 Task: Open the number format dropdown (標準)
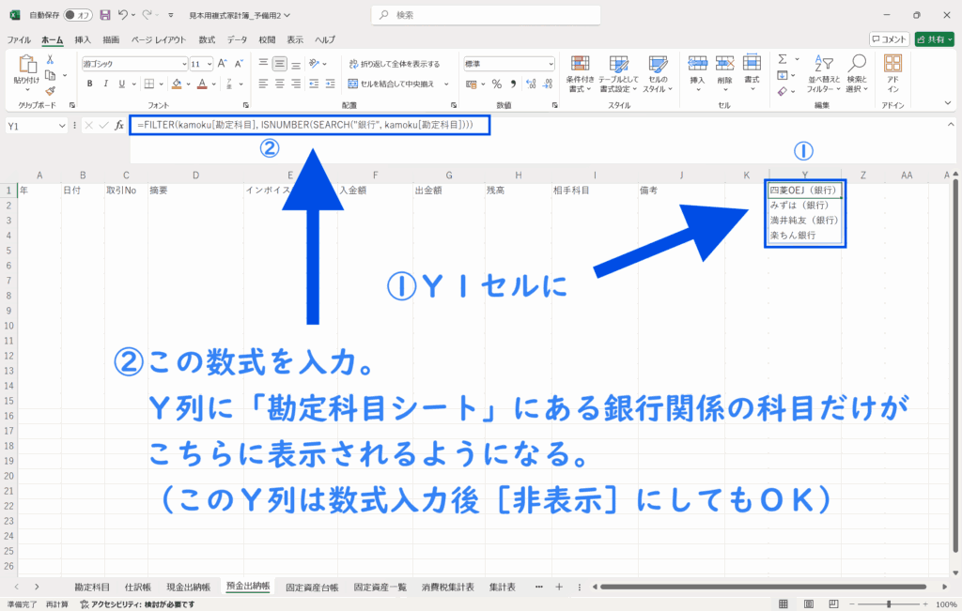pos(551,64)
